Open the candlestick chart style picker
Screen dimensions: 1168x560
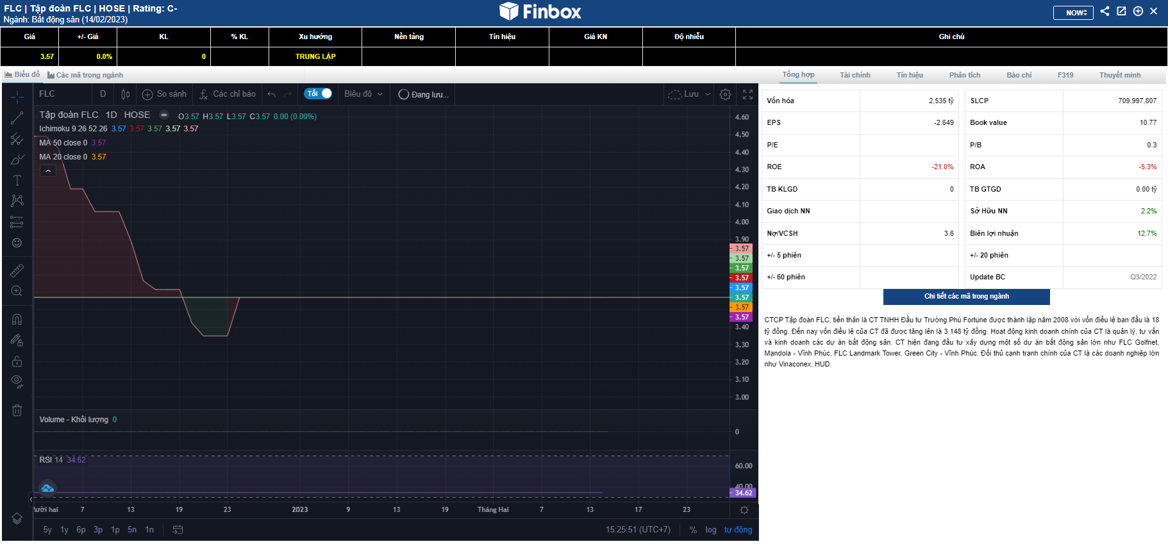pyautogui.click(x=126, y=94)
